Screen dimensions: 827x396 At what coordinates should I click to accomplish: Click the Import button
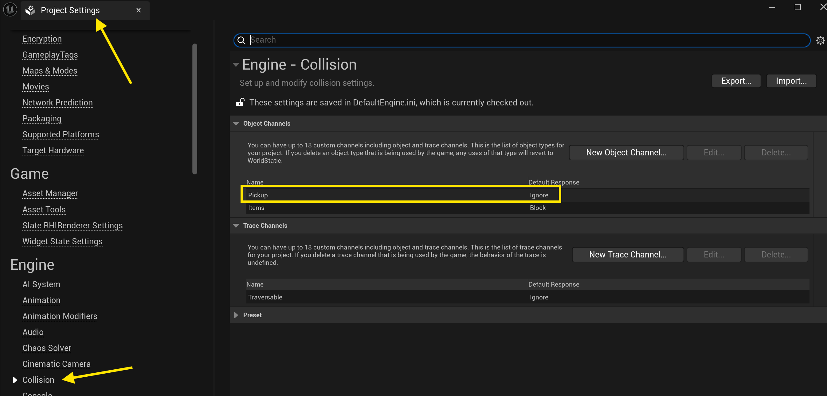tap(791, 81)
